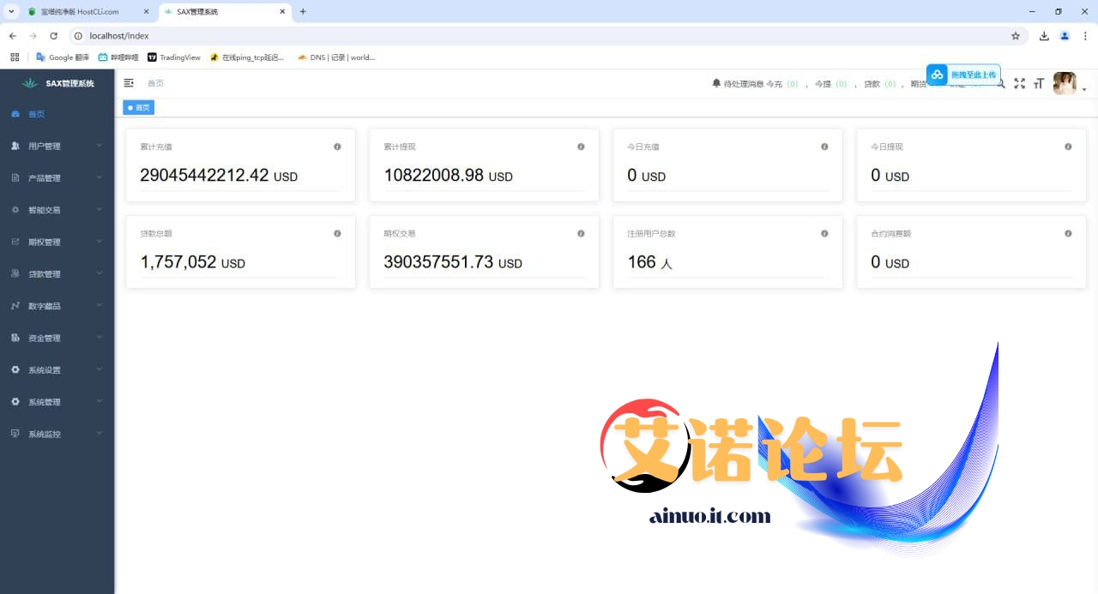Expand 用户管理 chevron arrow
Viewport: 1098px width, 594px height.
[x=100, y=146]
